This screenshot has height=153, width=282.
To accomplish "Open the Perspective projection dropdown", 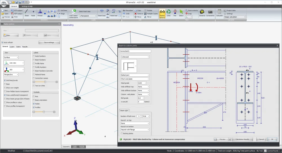I will [x=11, y=74].
